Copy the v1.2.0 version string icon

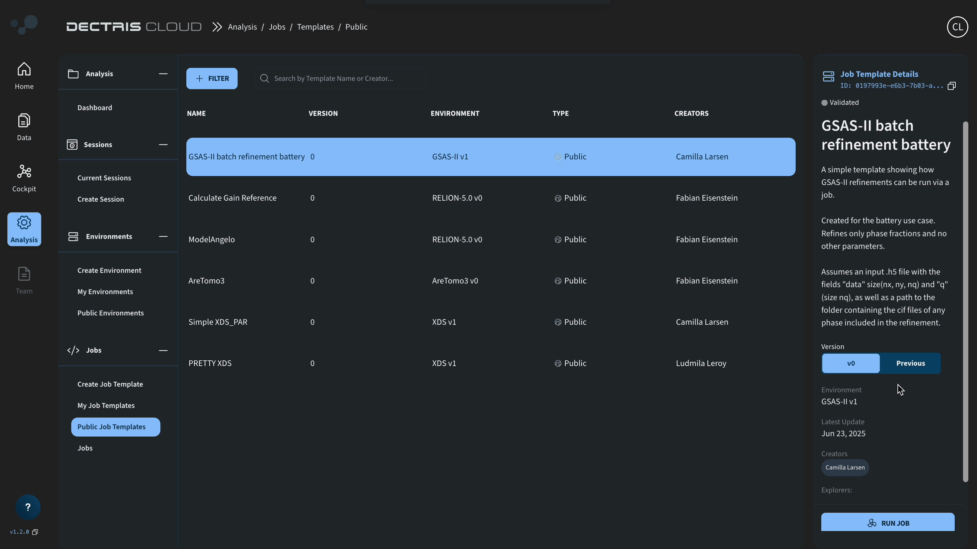35,532
